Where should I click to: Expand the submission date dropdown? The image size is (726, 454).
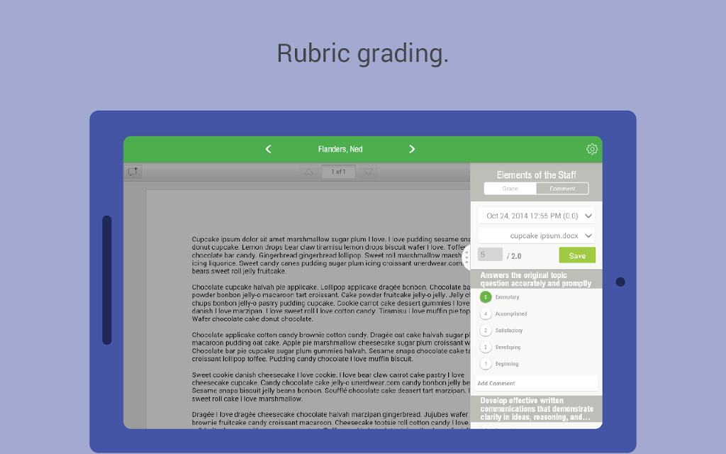pos(536,216)
